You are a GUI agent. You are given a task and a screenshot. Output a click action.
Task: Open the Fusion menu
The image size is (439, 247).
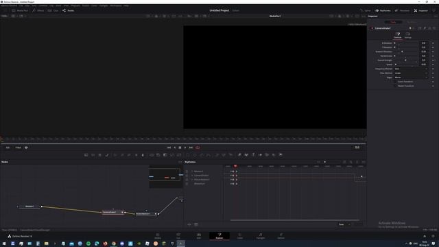point(86,5)
